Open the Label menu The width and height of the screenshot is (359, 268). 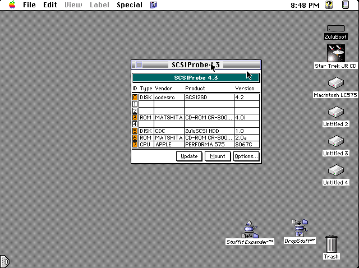point(99,5)
